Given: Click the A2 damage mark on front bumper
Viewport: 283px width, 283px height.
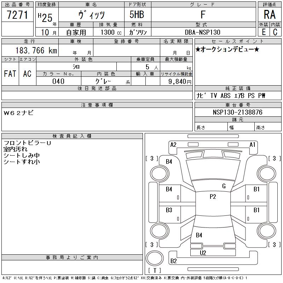Looking at the screenshot, I should tap(173, 144).
